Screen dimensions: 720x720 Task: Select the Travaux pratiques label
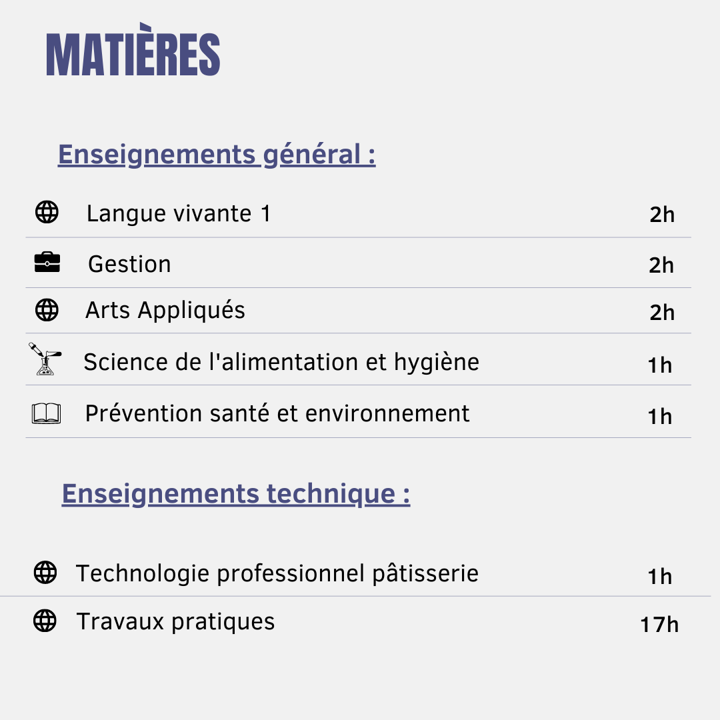click(175, 622)
